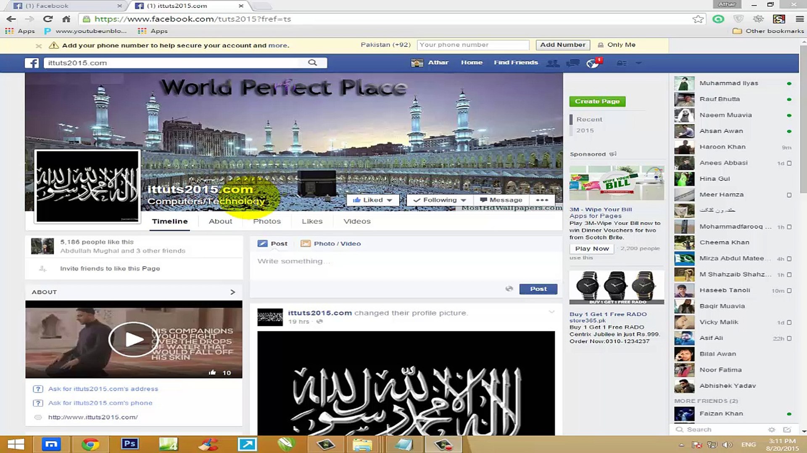Image resolution: width=807 pixels, height=453 pixels.
Task: Switch to the Photos tab
Action: [x=266, y=221]
